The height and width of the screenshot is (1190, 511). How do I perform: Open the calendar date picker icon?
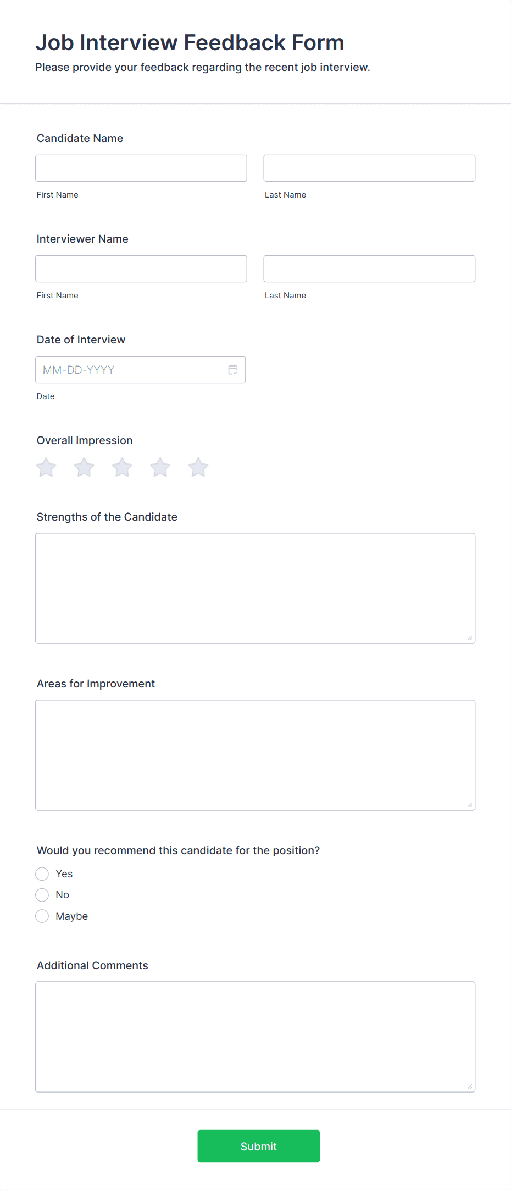click(233, 369)
